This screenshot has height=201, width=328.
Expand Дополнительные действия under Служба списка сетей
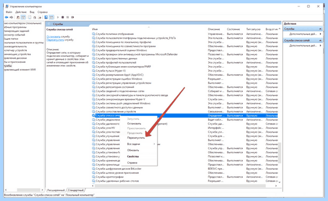303,45
